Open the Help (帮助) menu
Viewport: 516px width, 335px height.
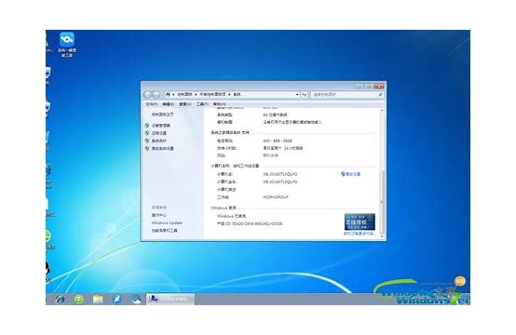[x=219, y=104]
